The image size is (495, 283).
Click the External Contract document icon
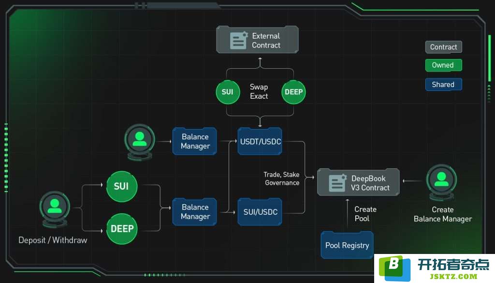239,40
